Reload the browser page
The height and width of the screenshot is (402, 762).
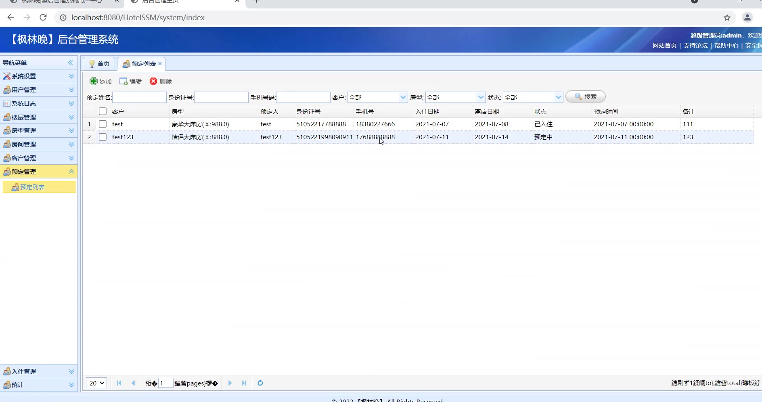43,17
